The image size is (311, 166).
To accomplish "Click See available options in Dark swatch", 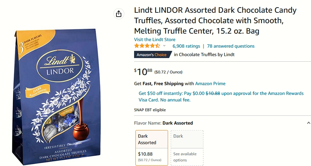I will [x=185, y=157].
